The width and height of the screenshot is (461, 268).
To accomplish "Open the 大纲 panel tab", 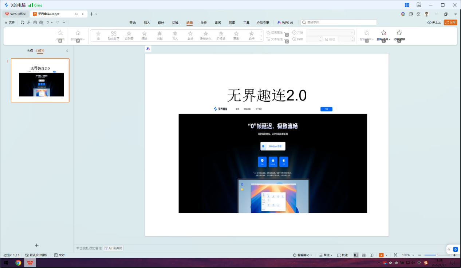I will (x=29, y=51).
